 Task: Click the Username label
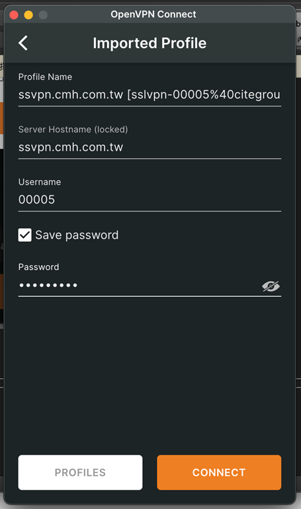40,182
